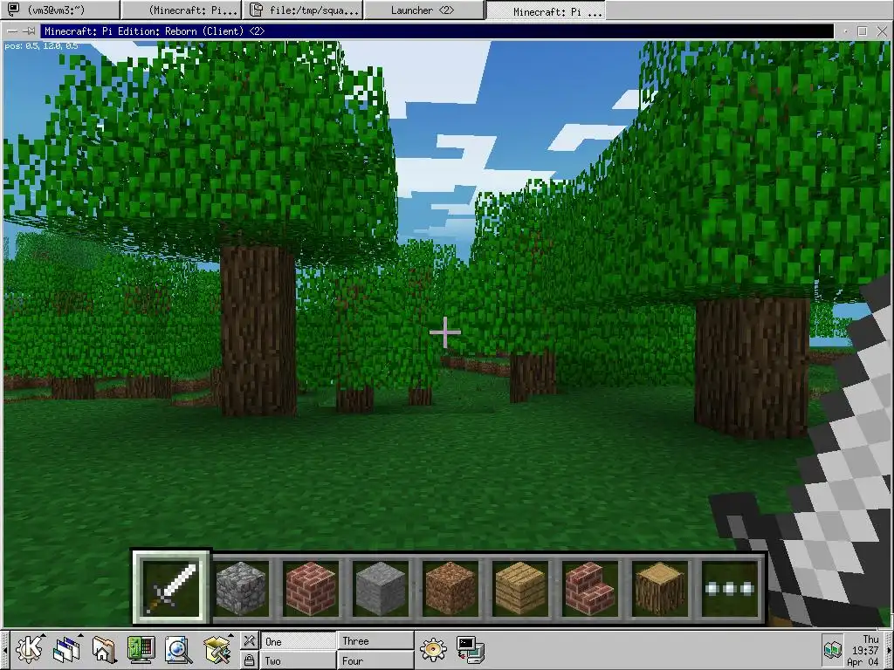Toggle the sticky pin on Minecraft window
Screen dimensions: 894x670
pos(31,31)
